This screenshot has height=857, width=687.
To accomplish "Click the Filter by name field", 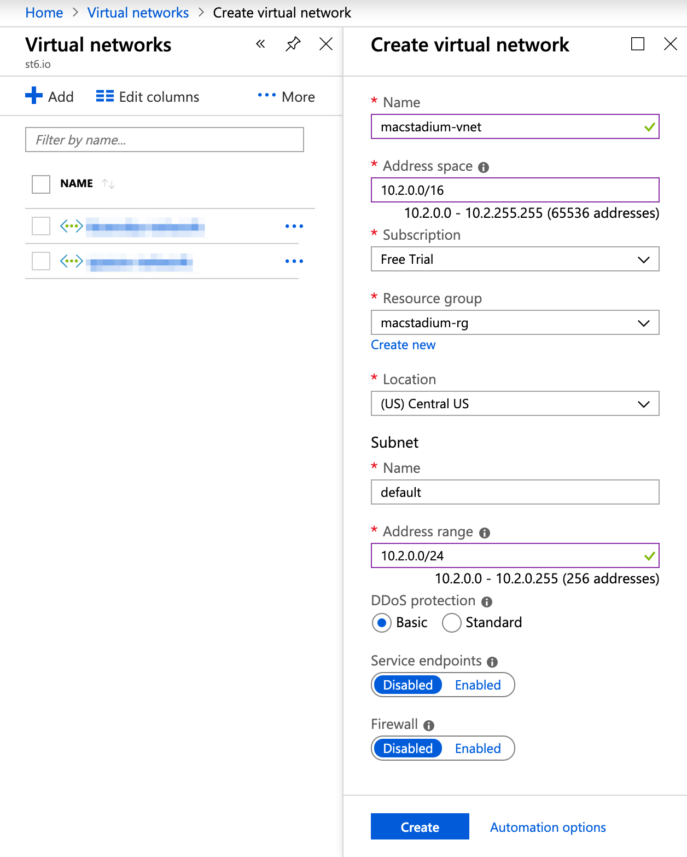I will [x=164, y=140].
